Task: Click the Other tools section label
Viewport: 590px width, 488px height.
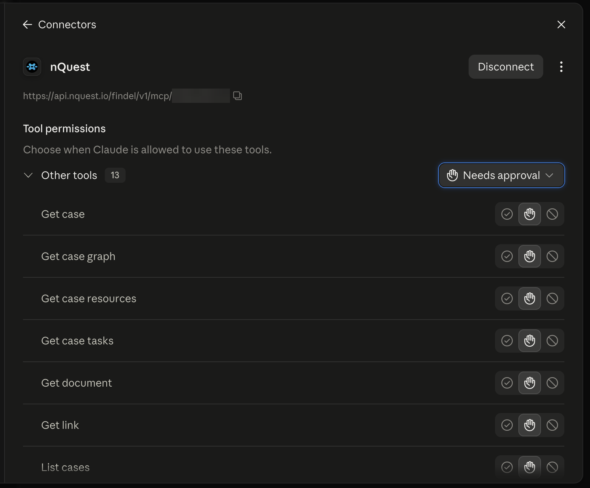Action: (x=69, y=175)
